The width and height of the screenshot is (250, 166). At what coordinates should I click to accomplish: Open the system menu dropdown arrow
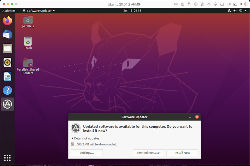tap(246, 11)
